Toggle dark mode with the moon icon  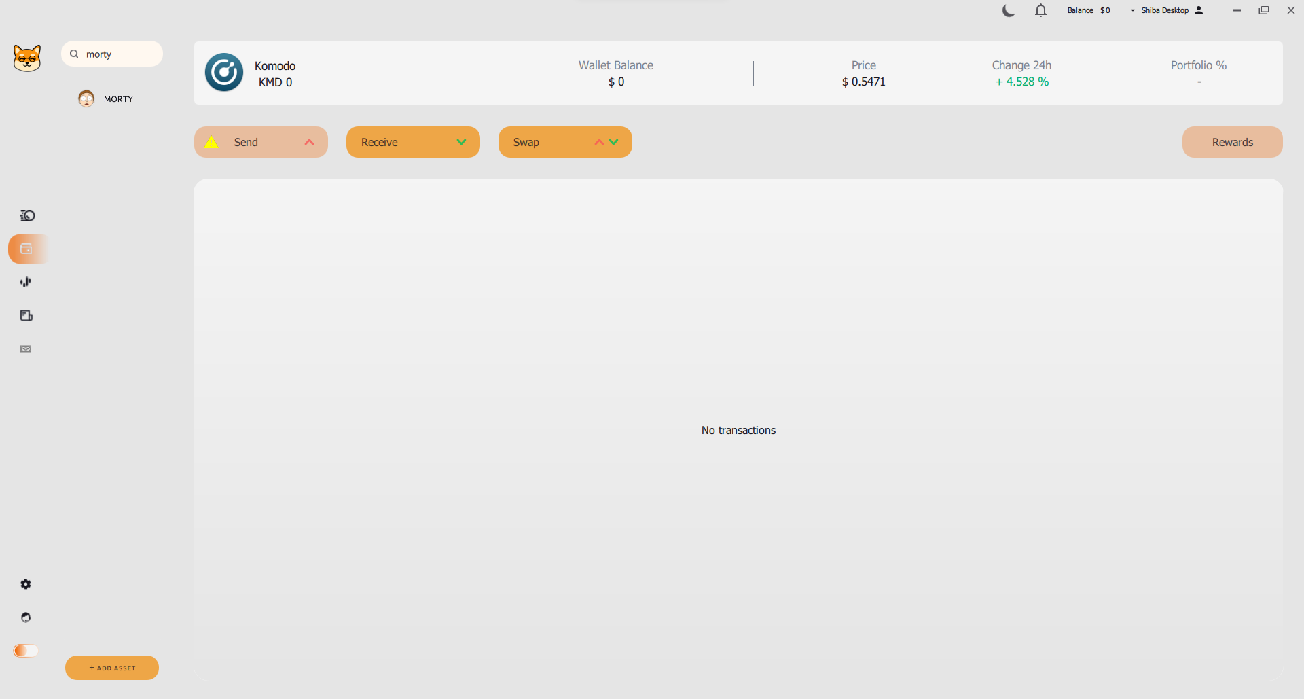(1009, 10)
